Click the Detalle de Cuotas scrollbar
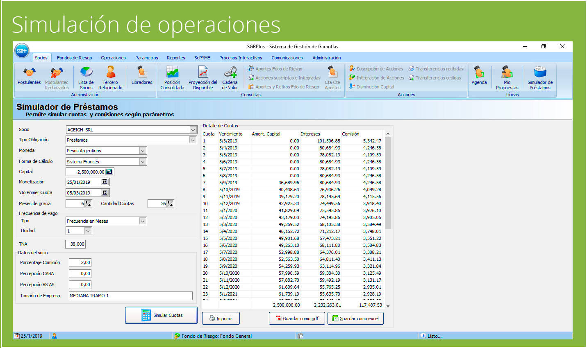The image size is (587, 348). (x=388, y=184)
